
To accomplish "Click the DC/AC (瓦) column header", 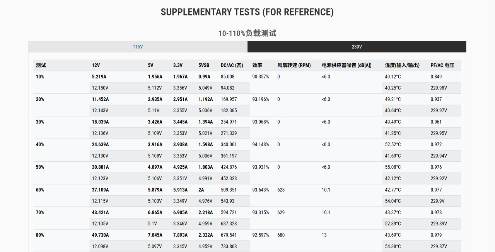I will pos(232,65).
